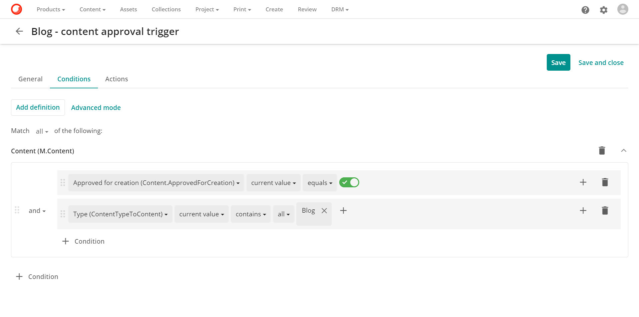Switch to the Actions tab

pos(116,79)
